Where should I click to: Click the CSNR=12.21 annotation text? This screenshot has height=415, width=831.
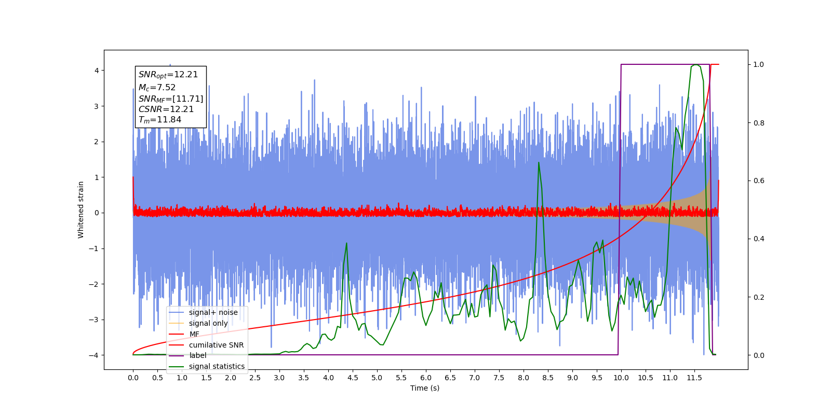[x=166, y=109]
